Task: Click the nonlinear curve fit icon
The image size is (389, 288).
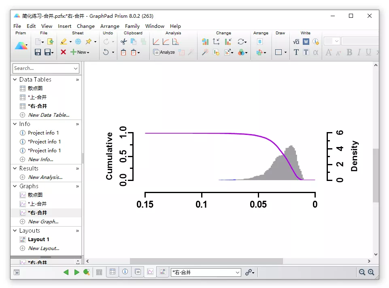Action: [166, 42]
